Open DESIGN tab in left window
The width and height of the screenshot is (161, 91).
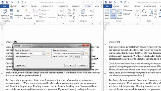pyautogui.click(x=34, y=6)
